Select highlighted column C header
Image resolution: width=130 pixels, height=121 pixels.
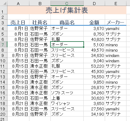point(67,3)
